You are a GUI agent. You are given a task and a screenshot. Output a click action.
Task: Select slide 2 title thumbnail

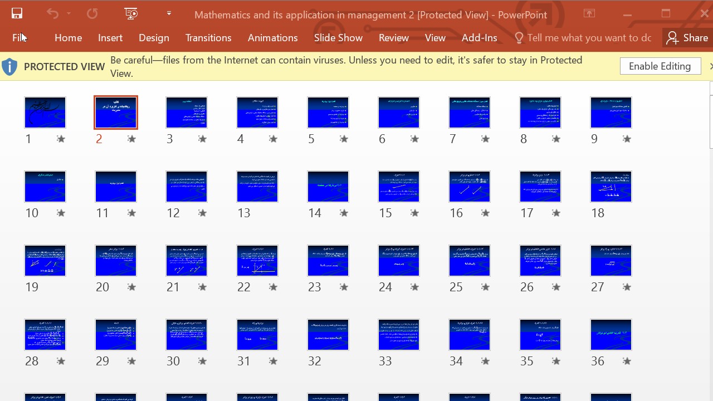[x=116, y=113]
